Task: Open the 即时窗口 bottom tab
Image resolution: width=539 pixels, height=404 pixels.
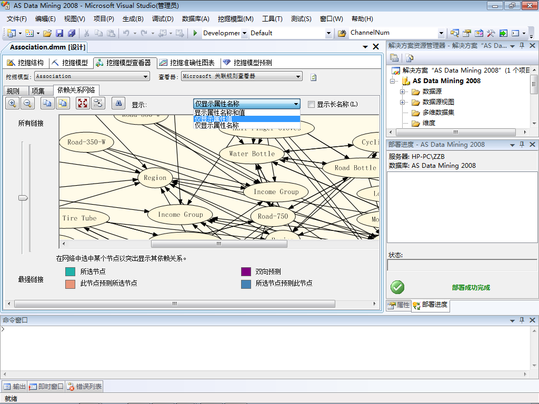Action: point(46,387)
